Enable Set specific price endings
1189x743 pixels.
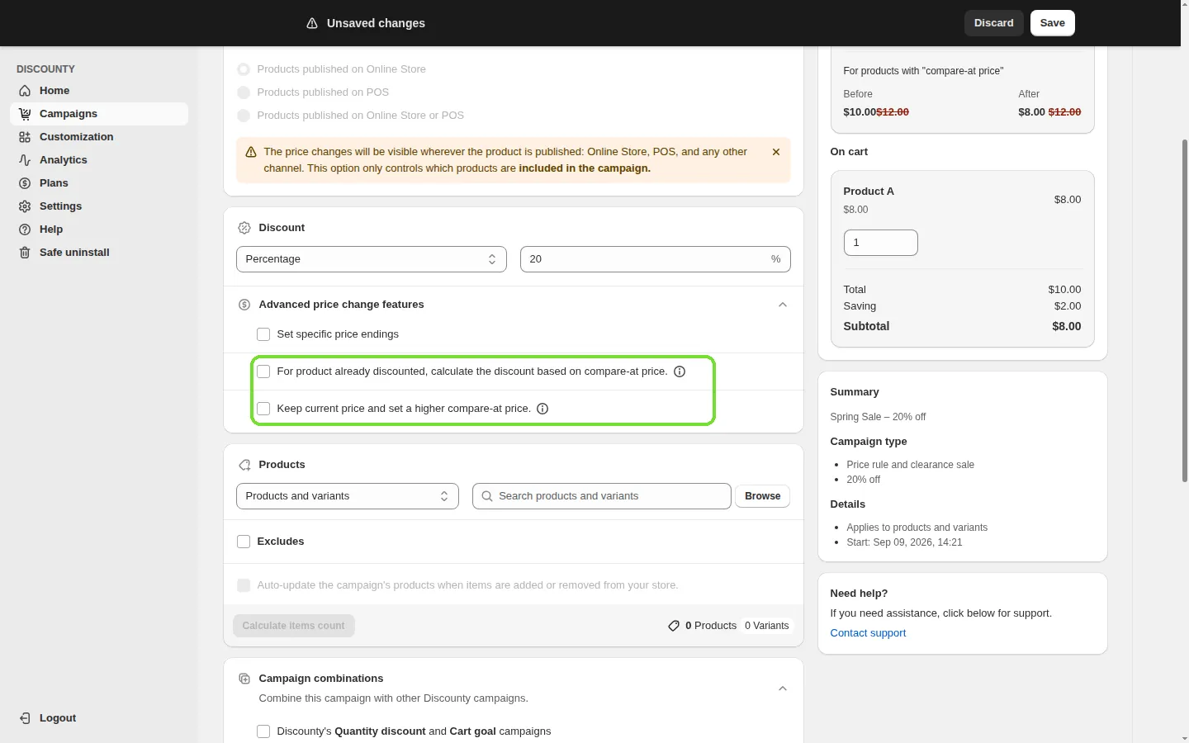coord(263,334)
